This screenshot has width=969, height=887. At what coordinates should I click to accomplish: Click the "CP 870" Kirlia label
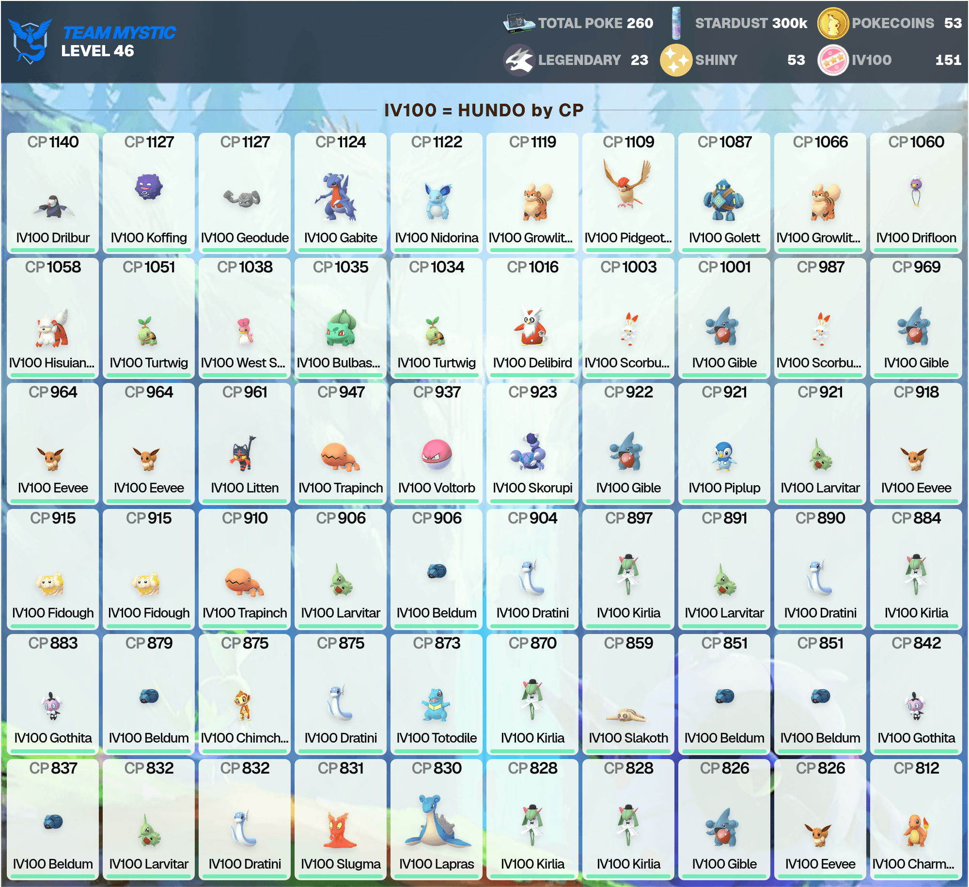(532, 643)
